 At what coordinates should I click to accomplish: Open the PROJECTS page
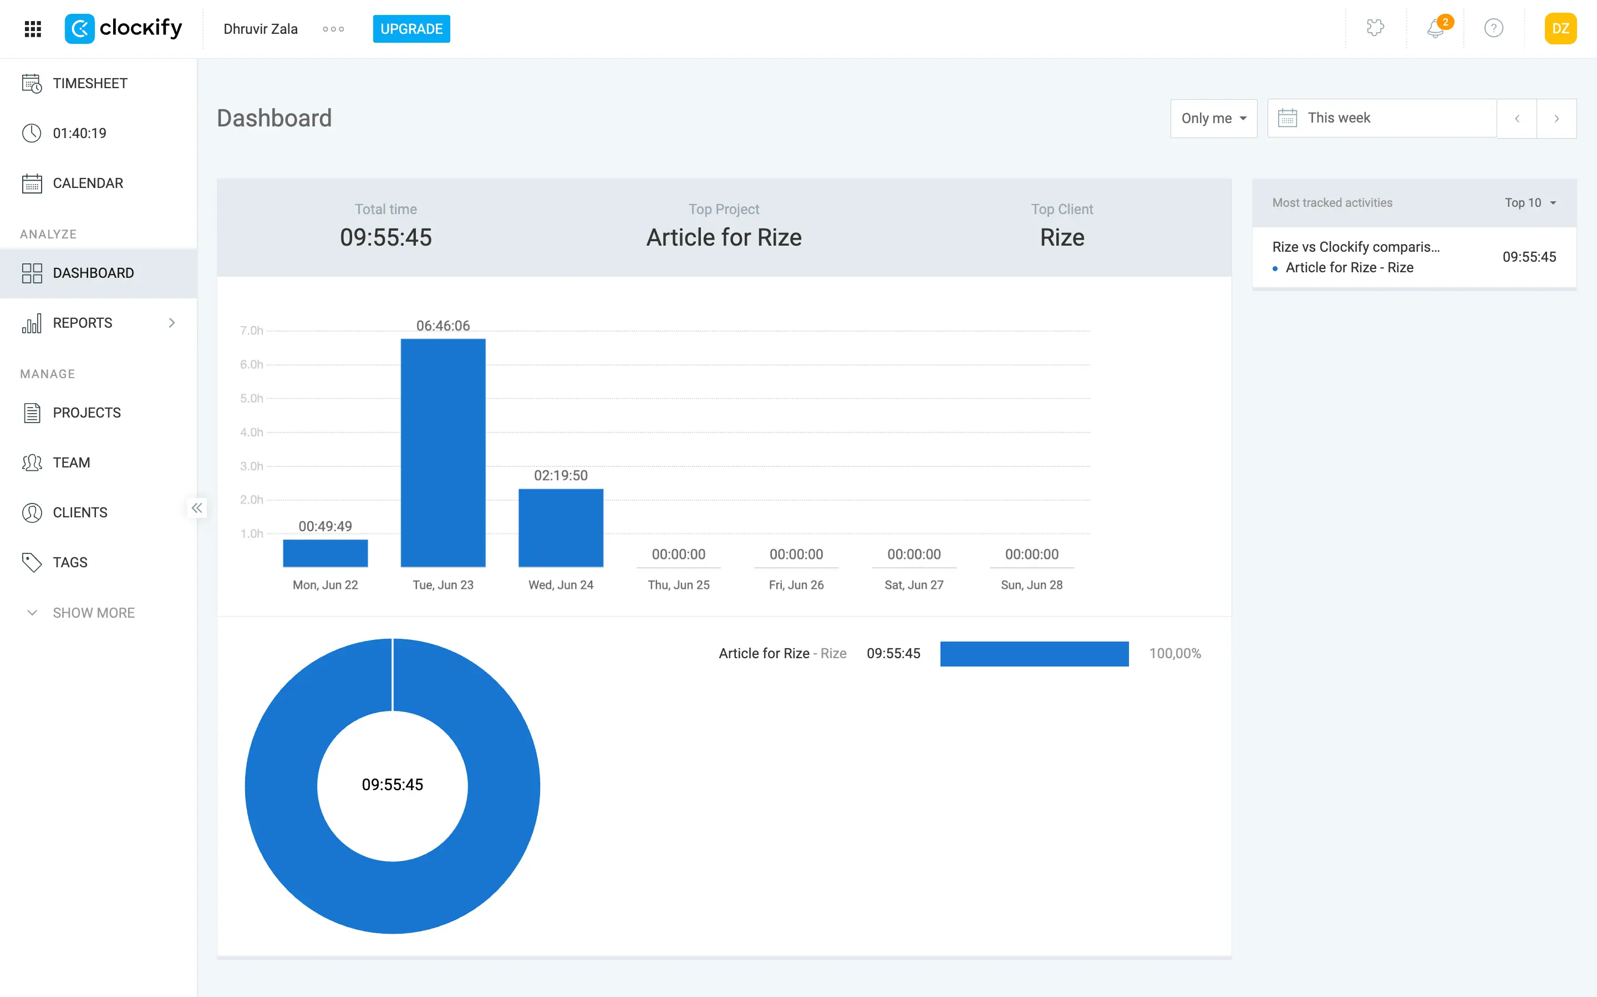[98, 413]
